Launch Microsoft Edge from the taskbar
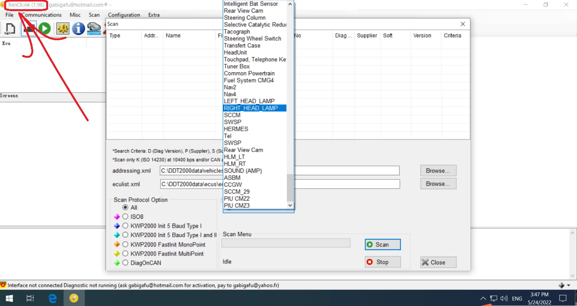 [52, 298]
